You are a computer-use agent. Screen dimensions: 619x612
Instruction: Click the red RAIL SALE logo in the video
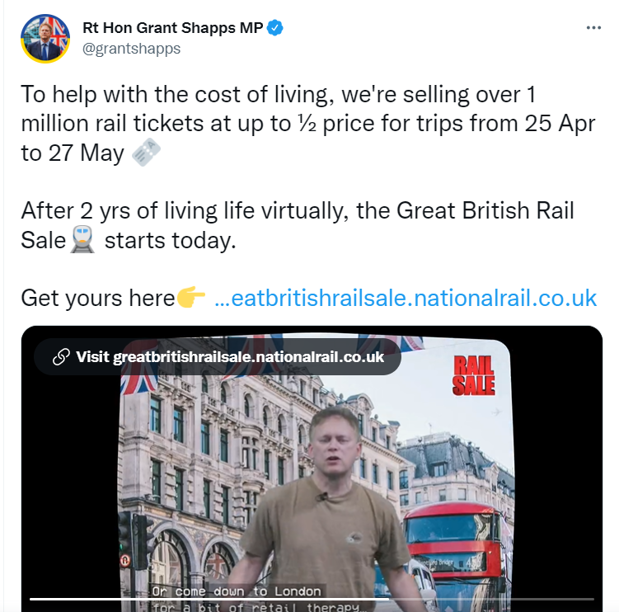pyautogui.click(x=474, y=374)
